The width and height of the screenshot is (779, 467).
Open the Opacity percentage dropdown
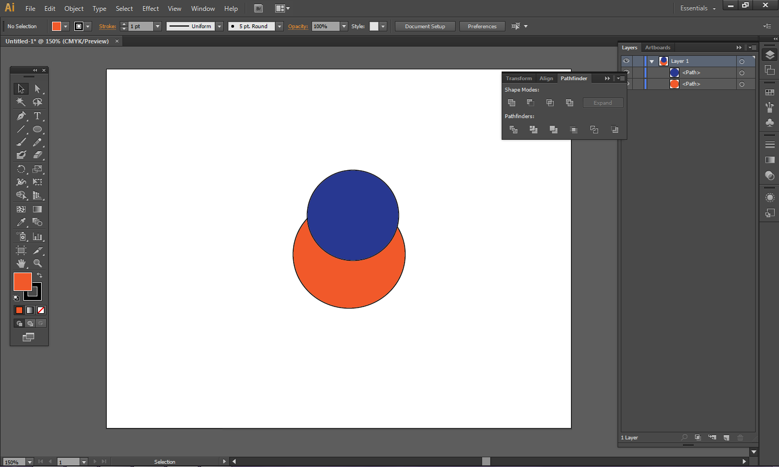pos(344,26)
